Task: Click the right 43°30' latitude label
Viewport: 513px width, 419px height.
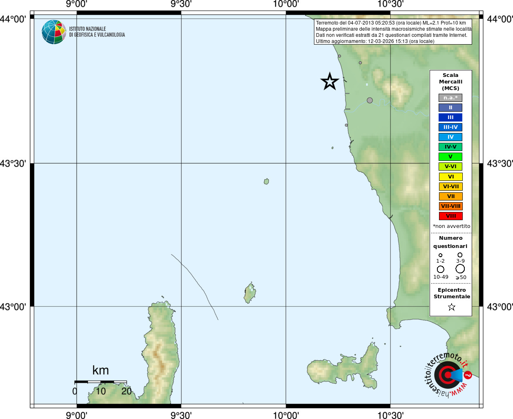Action: point(500,163)
